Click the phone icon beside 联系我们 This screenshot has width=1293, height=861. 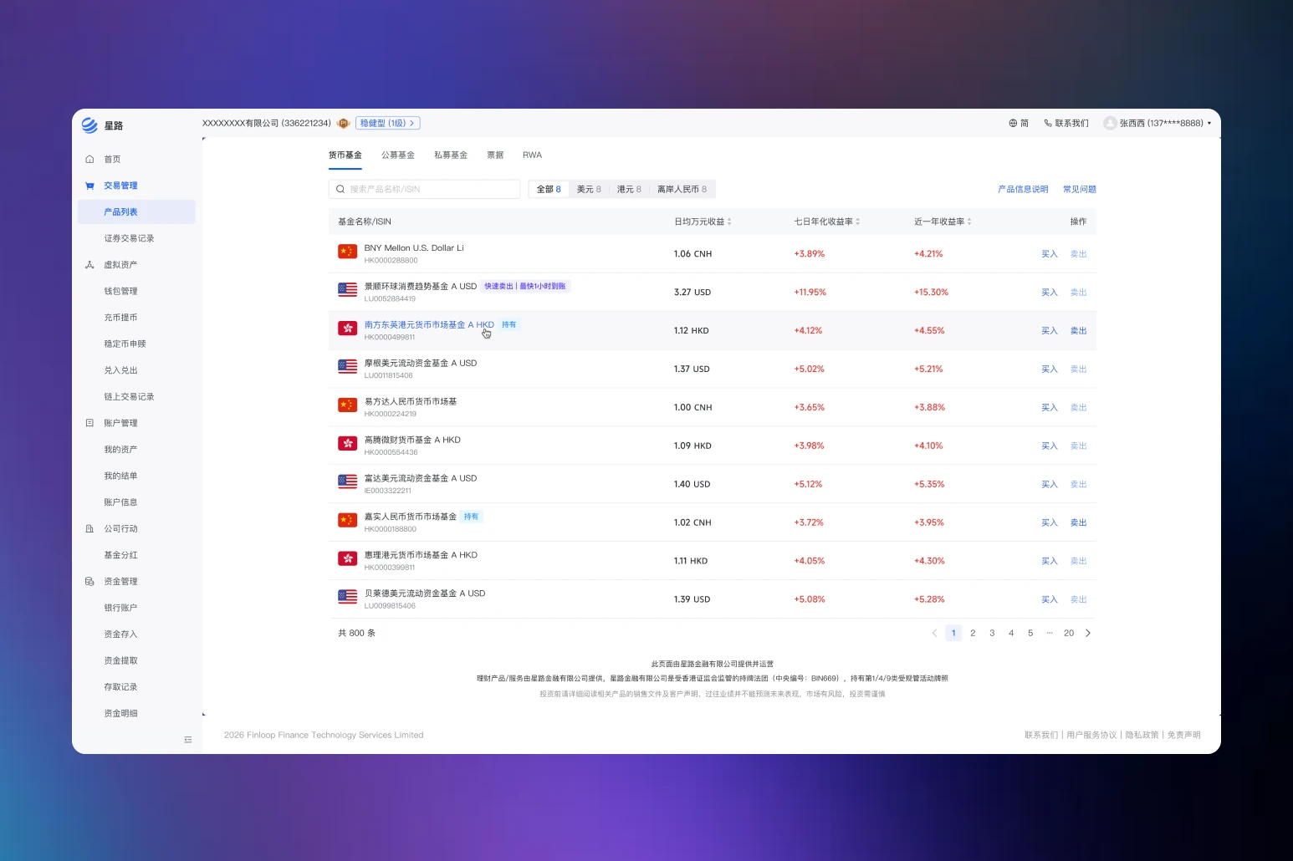click(x=1048, y=123)
